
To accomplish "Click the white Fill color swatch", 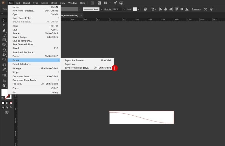I will coord(5,93).
